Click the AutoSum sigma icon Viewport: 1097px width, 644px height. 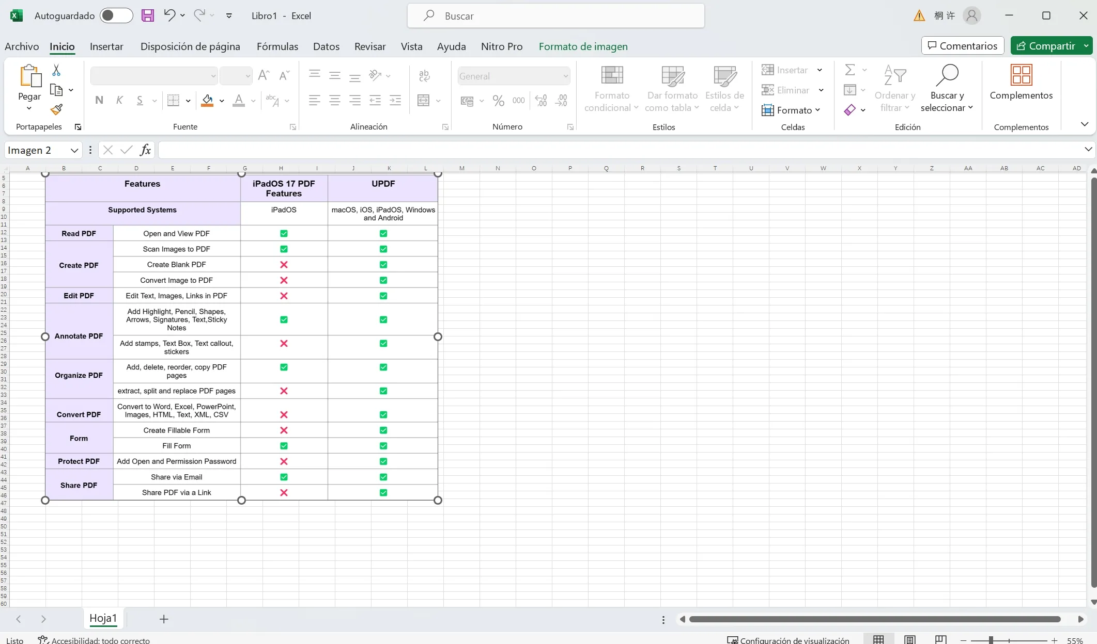pyautogui.click(x=850, y=70)
